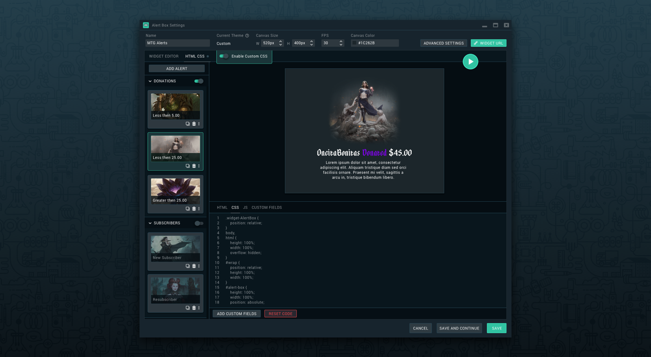651x357 pixels.
Task: Open the Canvas Color swatch
Action: [x=354, y=43]
